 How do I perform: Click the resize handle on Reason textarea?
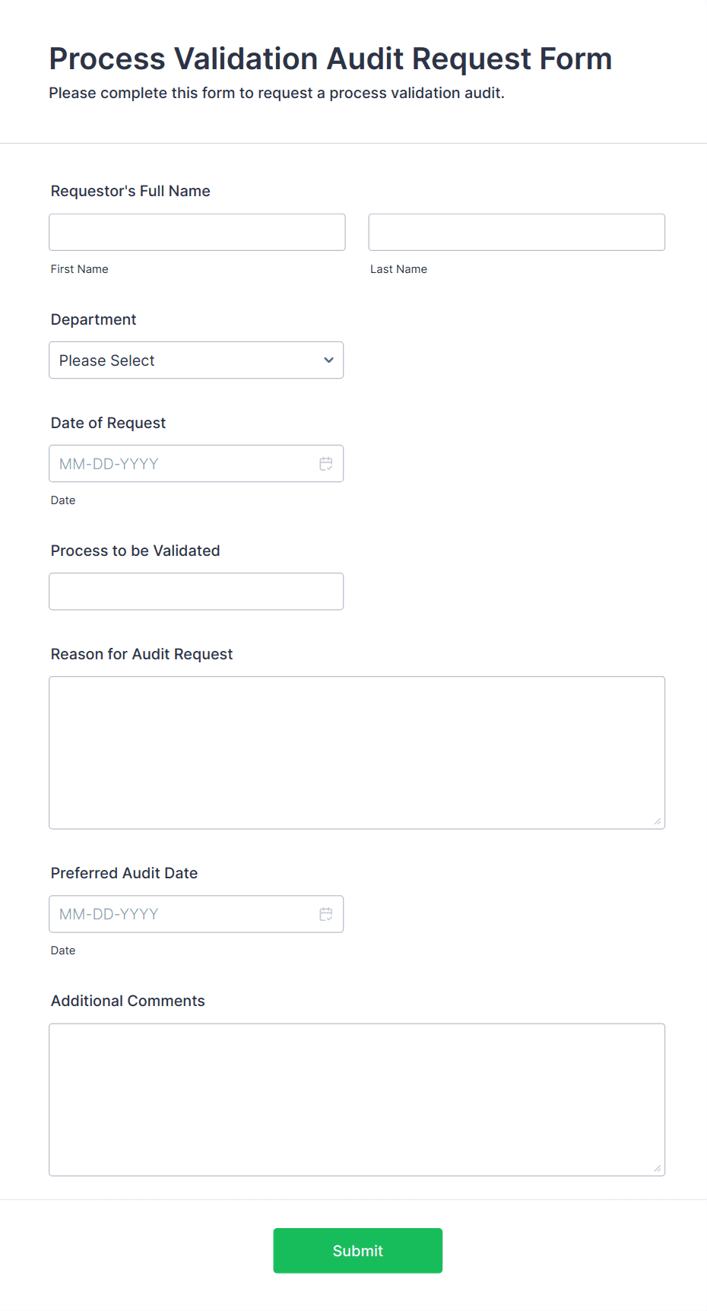pos(657,821)
